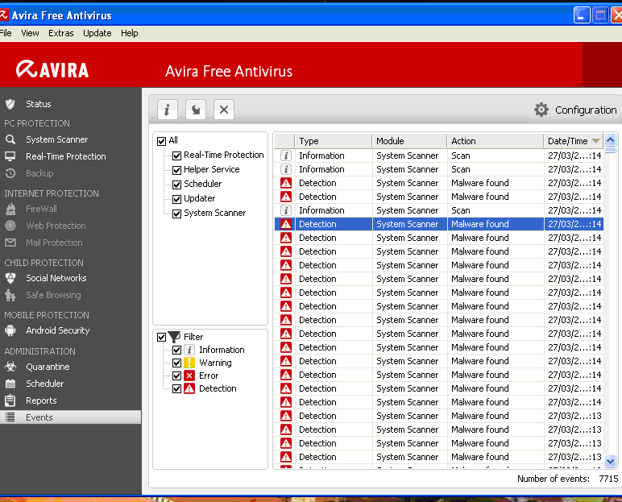
Task: Toggle the Real-Time Protection checkbox in tree
Action: click(177, 156)
